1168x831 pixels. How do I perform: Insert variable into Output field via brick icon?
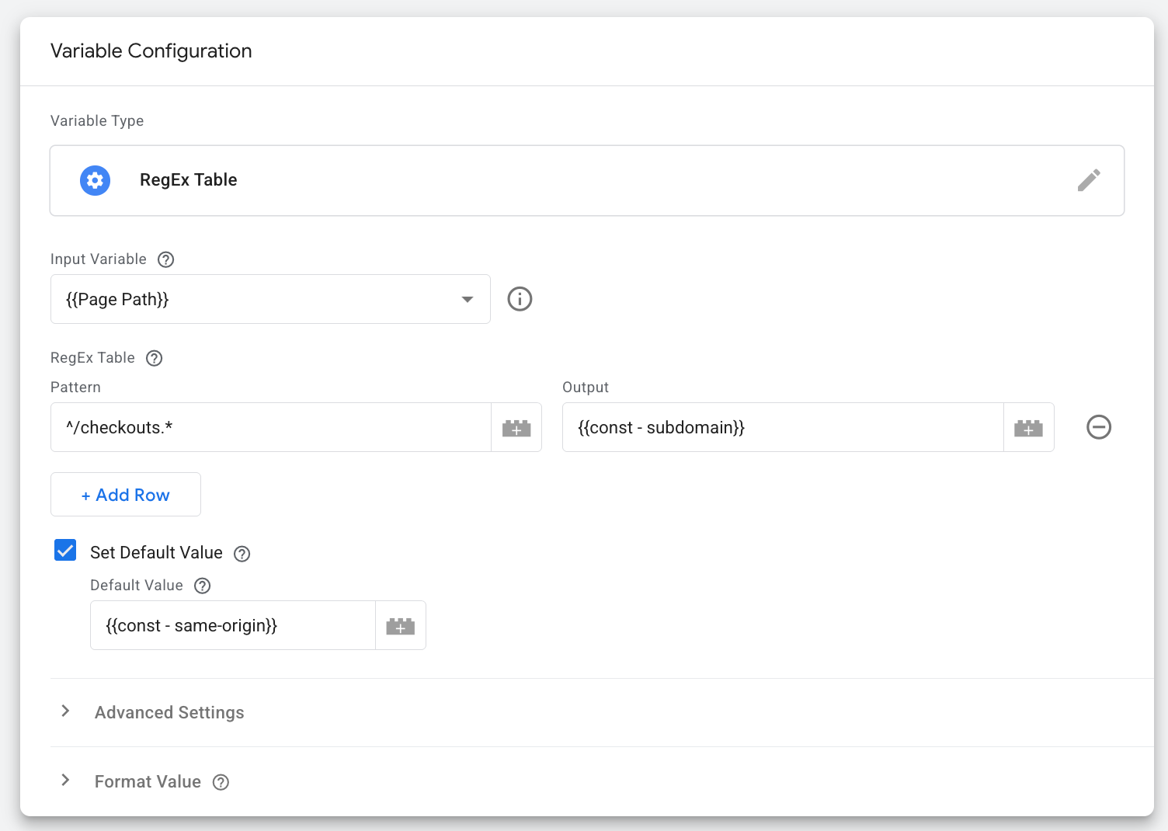[x=1028, y=427]
